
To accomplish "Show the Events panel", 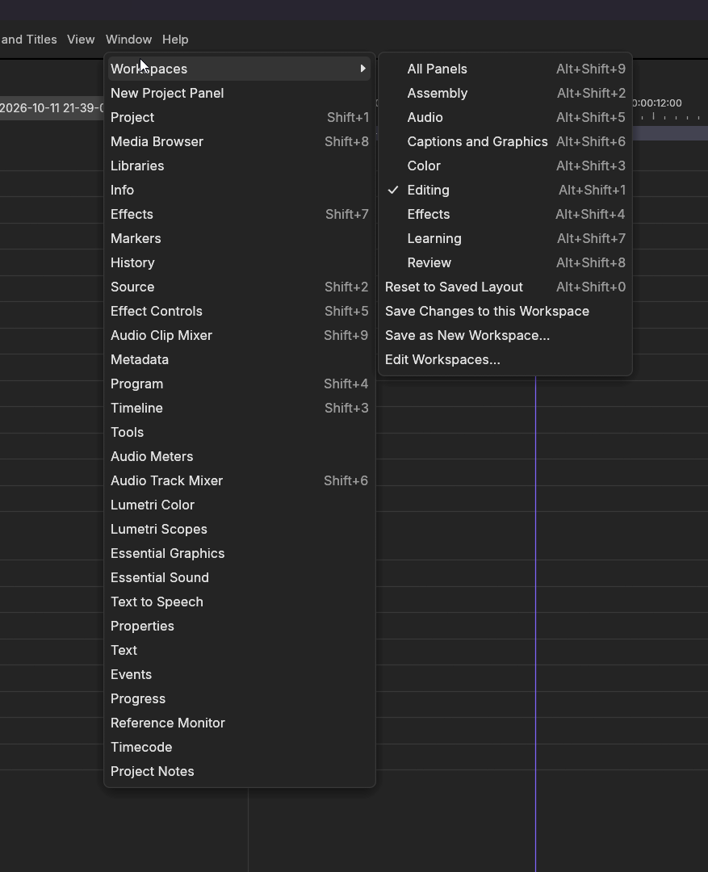I will 239,674.
